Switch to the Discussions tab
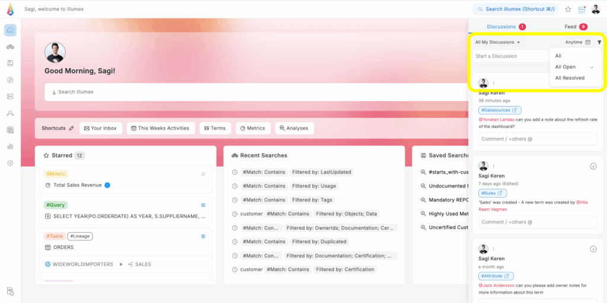Screen dimensions: 607x303 pyautogui.click(x=501, y=27)
